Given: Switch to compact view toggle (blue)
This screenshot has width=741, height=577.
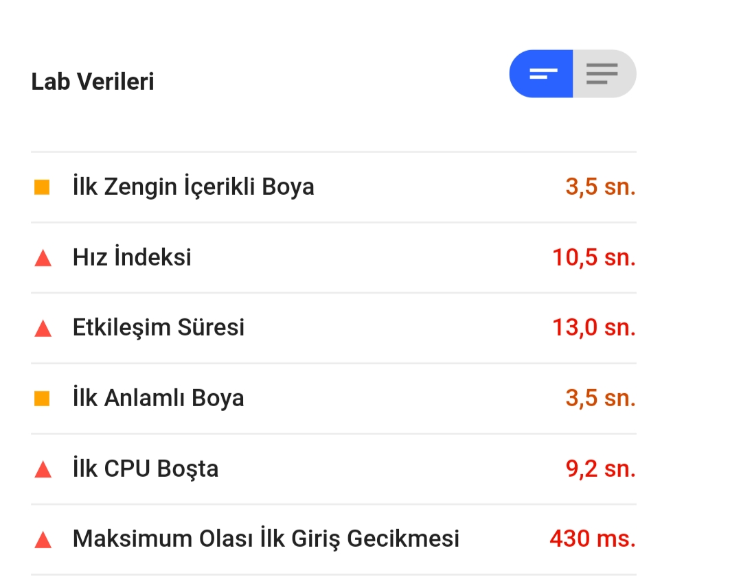Looking at the screenshot, I should 541,73.
